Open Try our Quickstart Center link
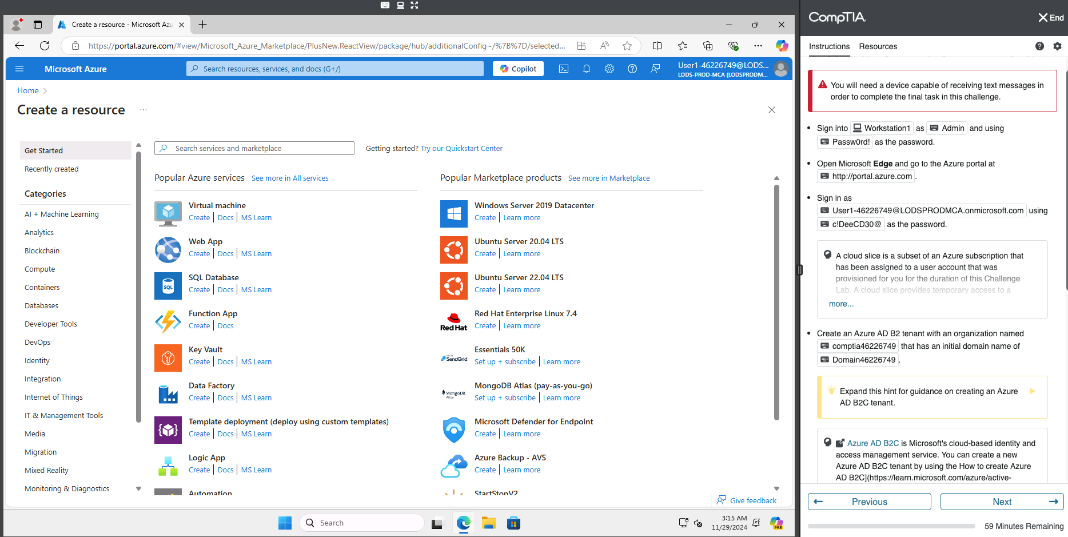 461,148
